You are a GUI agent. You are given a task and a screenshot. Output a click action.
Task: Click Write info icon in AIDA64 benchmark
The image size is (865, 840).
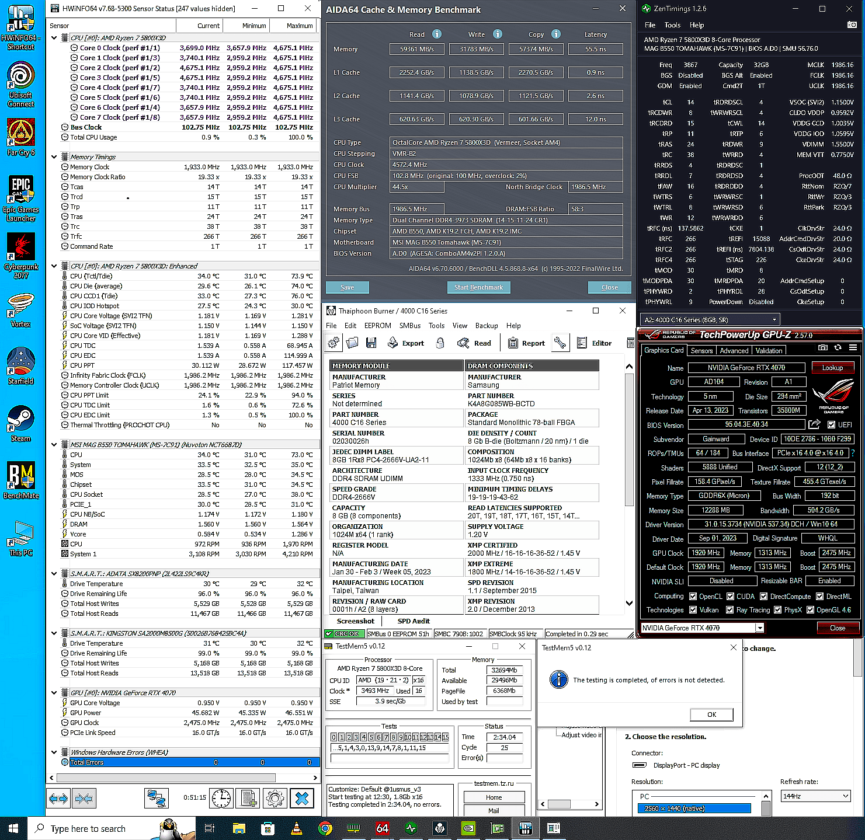pos(498,34)
